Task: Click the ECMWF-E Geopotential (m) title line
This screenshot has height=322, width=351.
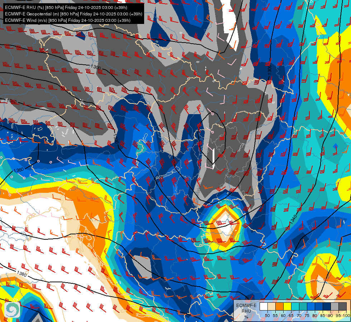Action: [x=73, y=14]
